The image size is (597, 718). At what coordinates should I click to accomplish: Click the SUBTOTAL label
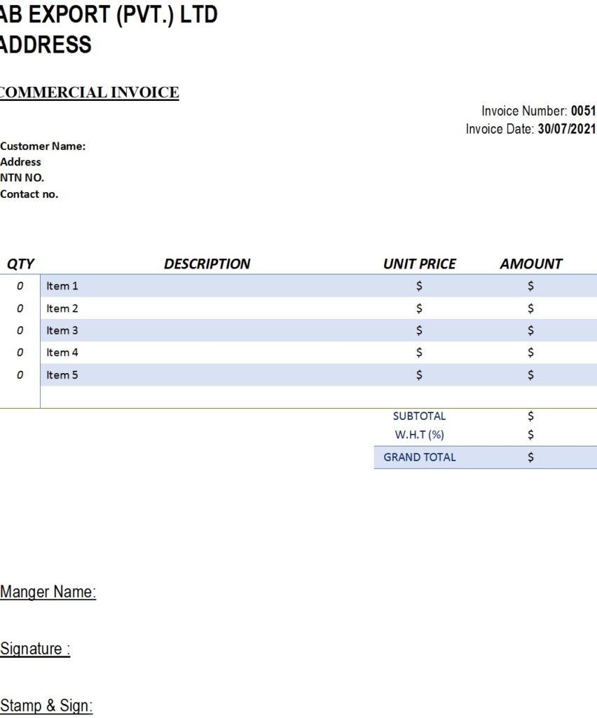pyautogui.click(x=420, y=416)
